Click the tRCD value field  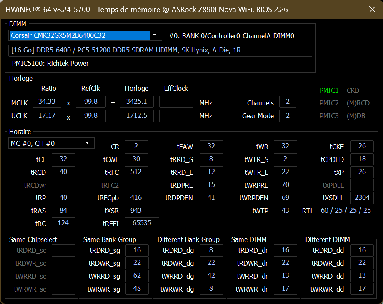[63, 172]
